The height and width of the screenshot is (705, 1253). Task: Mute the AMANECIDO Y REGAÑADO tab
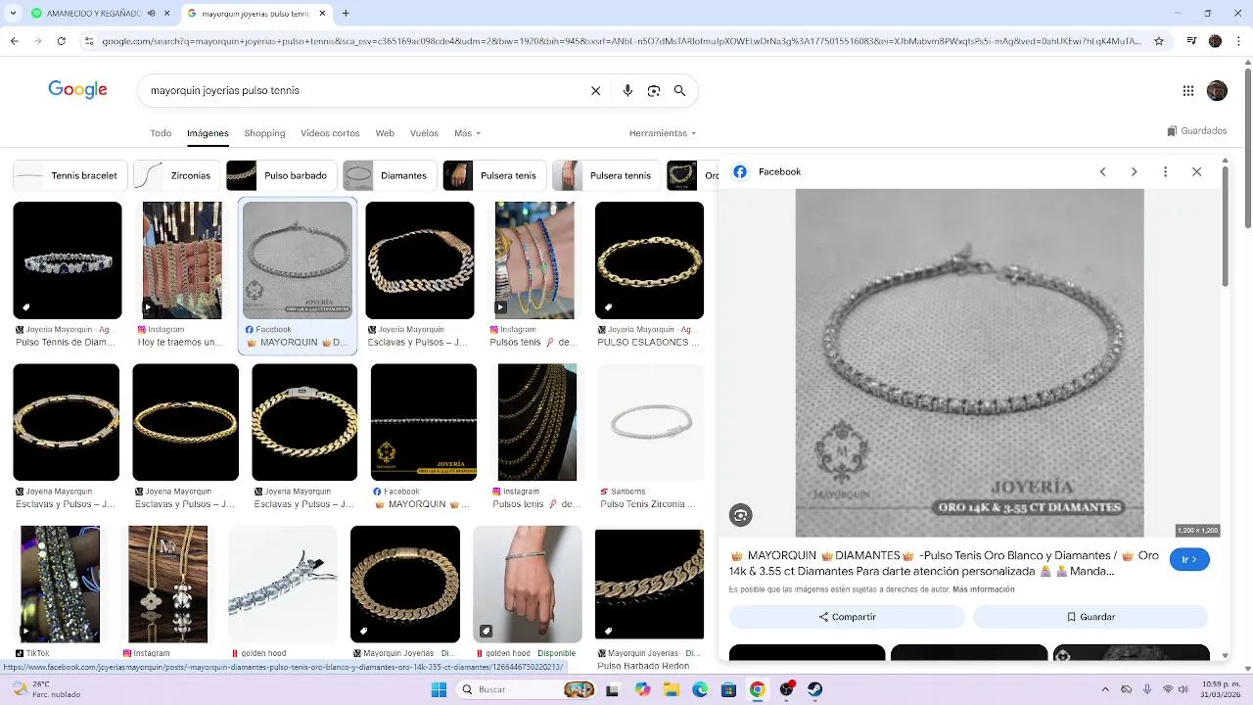click(151, 14)
